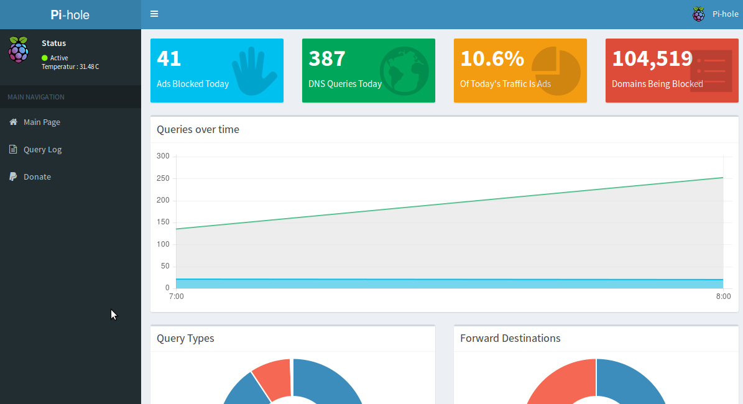This screenshot has width=743, height=404.
Task: Click the globe icon on DNS Queries card
Action: point(404,71)
